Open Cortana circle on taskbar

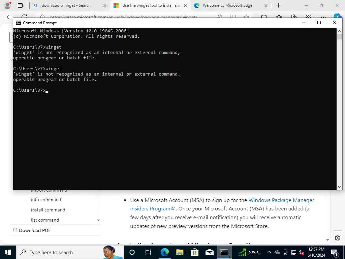click(132, 252)
